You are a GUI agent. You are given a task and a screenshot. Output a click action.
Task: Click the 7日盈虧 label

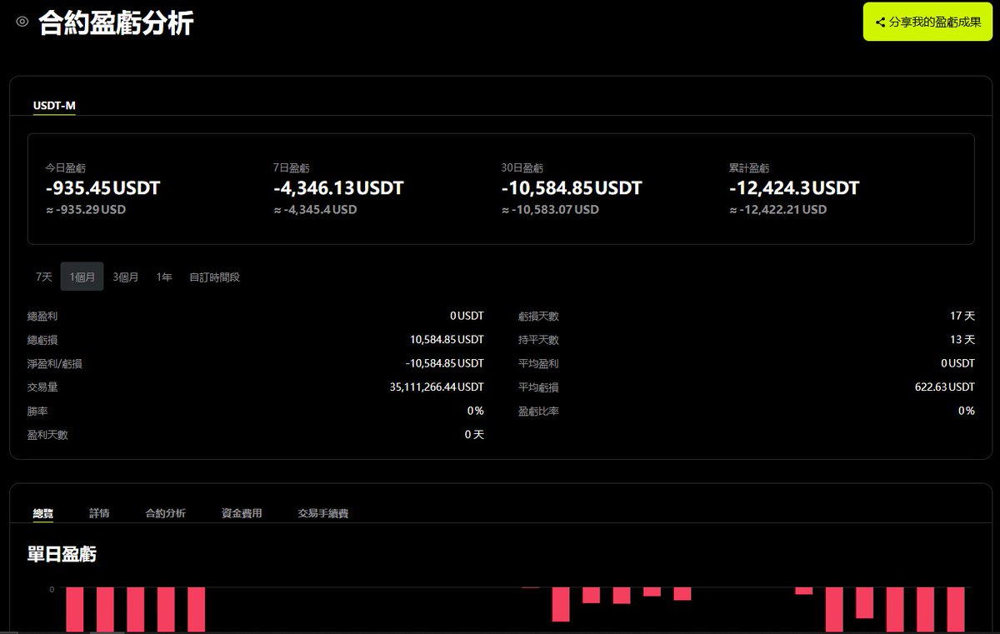pos(292,168)
